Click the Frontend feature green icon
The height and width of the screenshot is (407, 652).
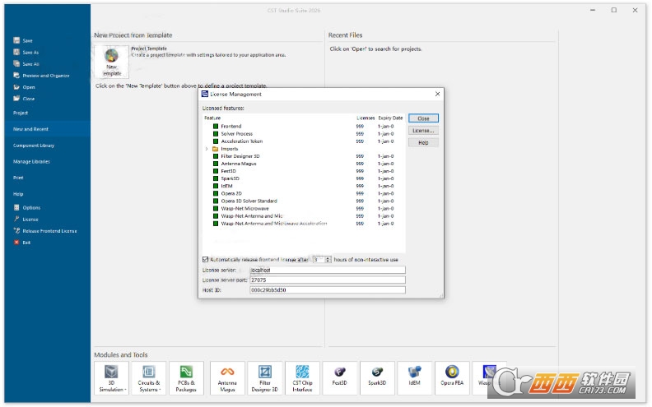[216, 127]
